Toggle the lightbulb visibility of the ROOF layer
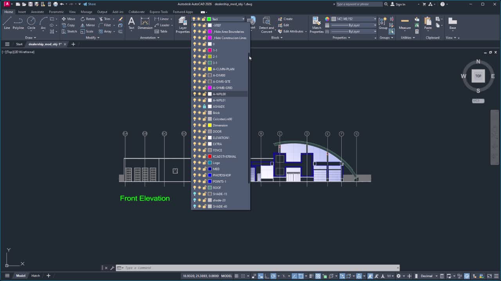Screen dimensions: 501x281 coord(195,188)
